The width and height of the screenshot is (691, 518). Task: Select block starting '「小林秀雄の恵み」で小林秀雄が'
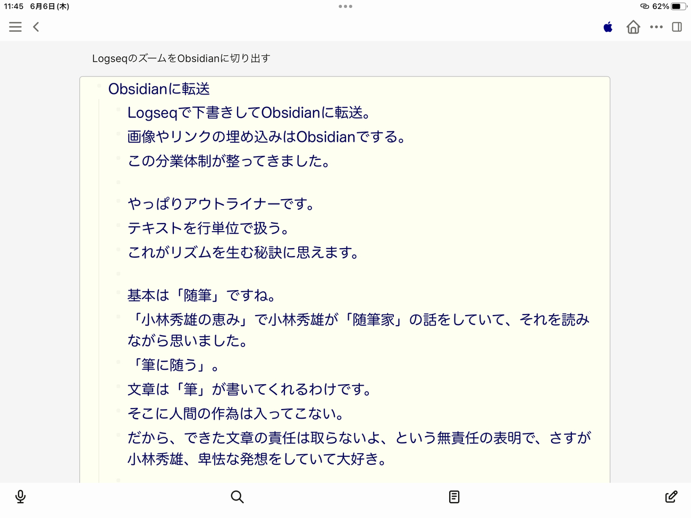(359, 330)
